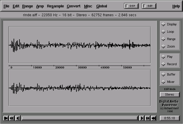Enable the Loop diamond option

coord(163,32)
